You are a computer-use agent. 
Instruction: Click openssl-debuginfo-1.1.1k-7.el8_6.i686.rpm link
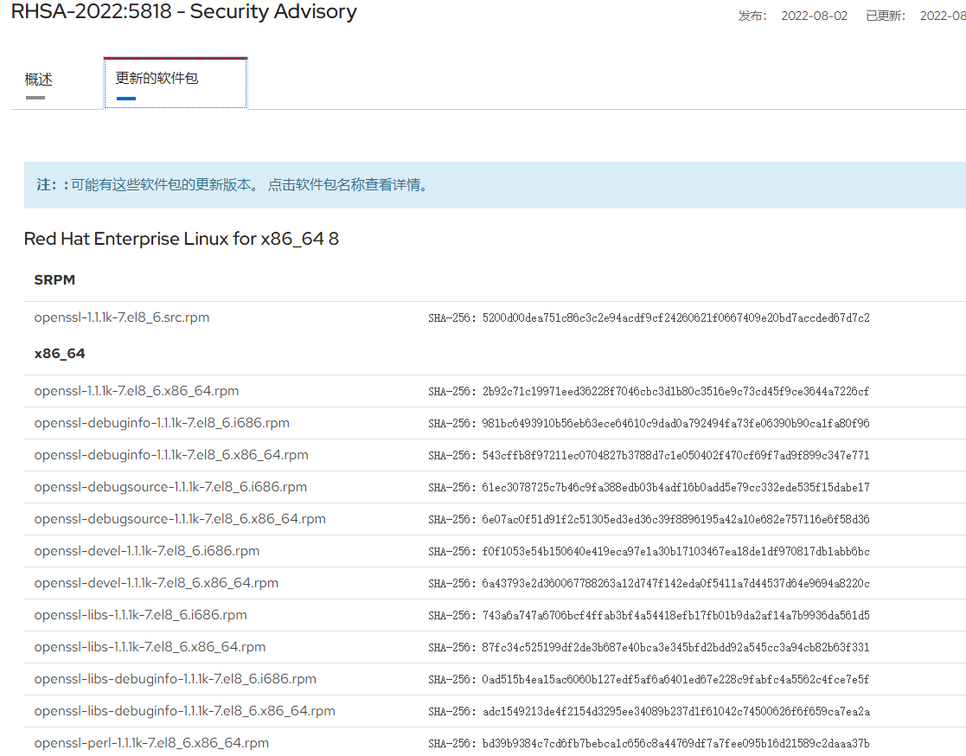click(x=162, y=423)
